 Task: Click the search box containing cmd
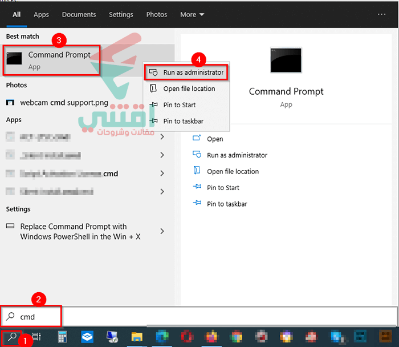coord(199,317)
